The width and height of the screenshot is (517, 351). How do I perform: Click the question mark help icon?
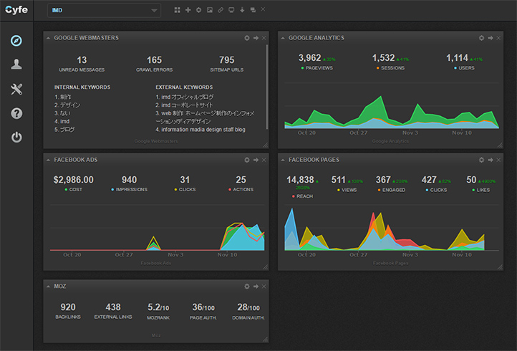(x=16, y=113)
